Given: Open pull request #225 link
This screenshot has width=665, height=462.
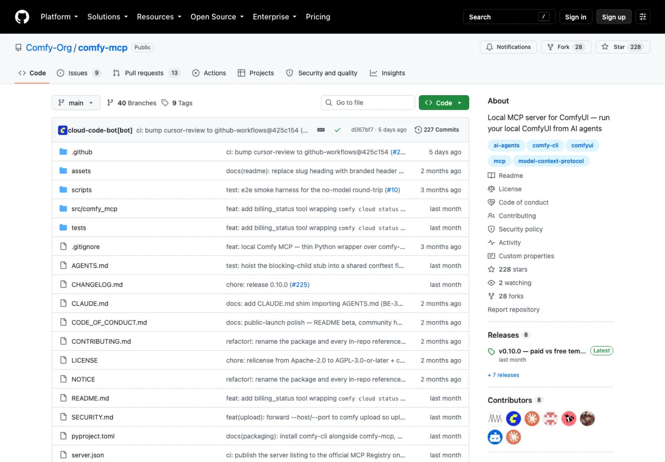Looking at the screenshot, I should 300,285.
